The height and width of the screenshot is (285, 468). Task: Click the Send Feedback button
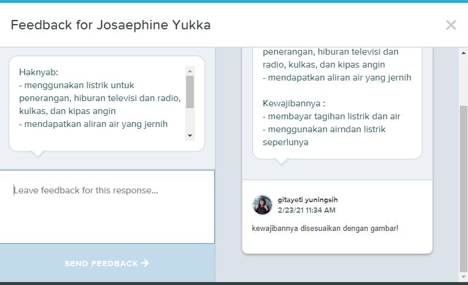click(x=107, y=263)
